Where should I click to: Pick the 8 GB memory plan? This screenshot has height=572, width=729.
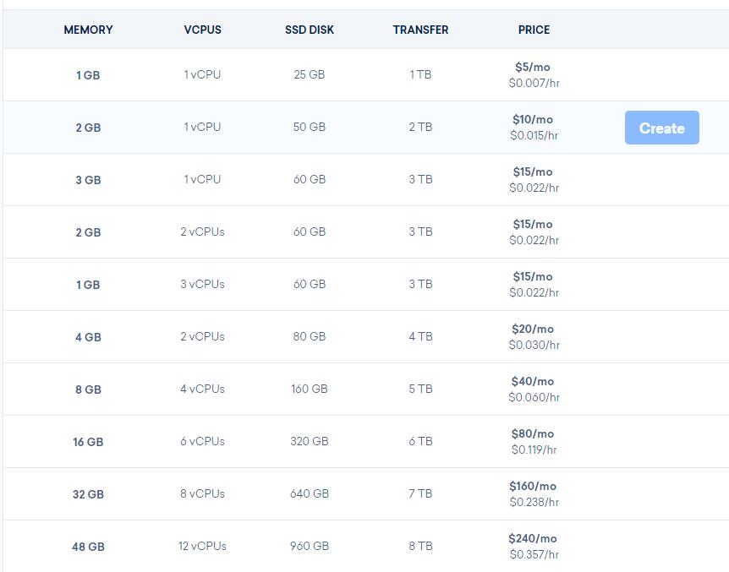pos(88,390)
